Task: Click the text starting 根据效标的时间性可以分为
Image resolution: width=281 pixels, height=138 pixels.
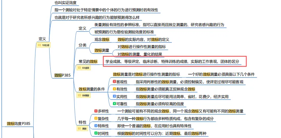Action: (x=162, y=133)
